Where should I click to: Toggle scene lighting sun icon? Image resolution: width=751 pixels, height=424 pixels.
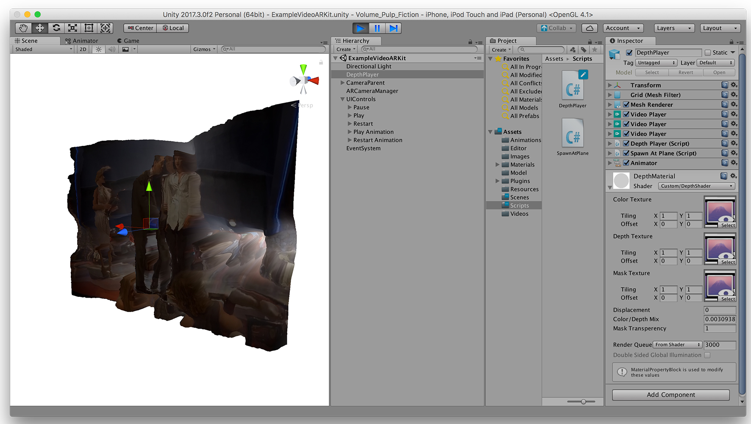tap(99, 49)
